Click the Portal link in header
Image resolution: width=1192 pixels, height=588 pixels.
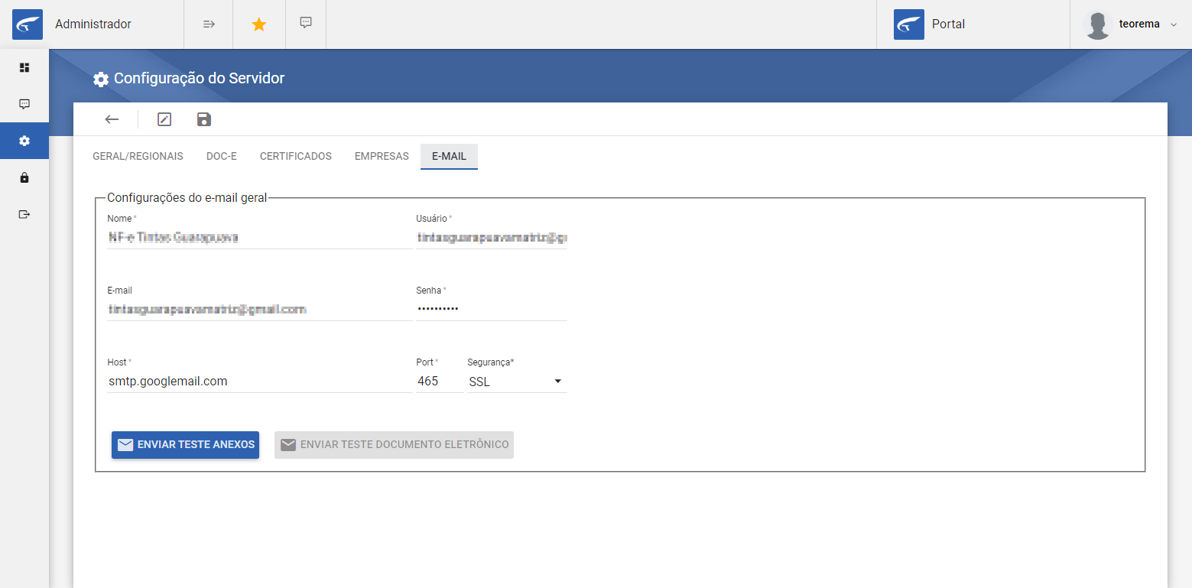[948, 24]
